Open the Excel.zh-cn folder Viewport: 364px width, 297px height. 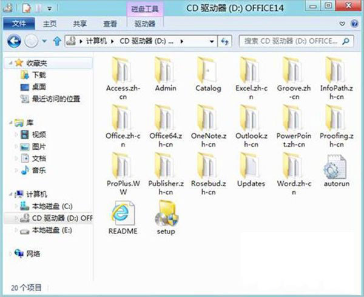click(251, 78)
